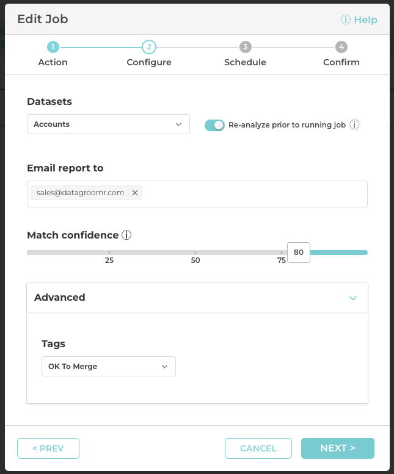Toggle Re-analyze prior to running job
This screenshot has width=394, height=474.
(x=214, y=125)
